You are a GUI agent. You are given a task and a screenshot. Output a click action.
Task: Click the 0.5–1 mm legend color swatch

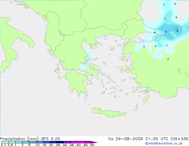12,142
